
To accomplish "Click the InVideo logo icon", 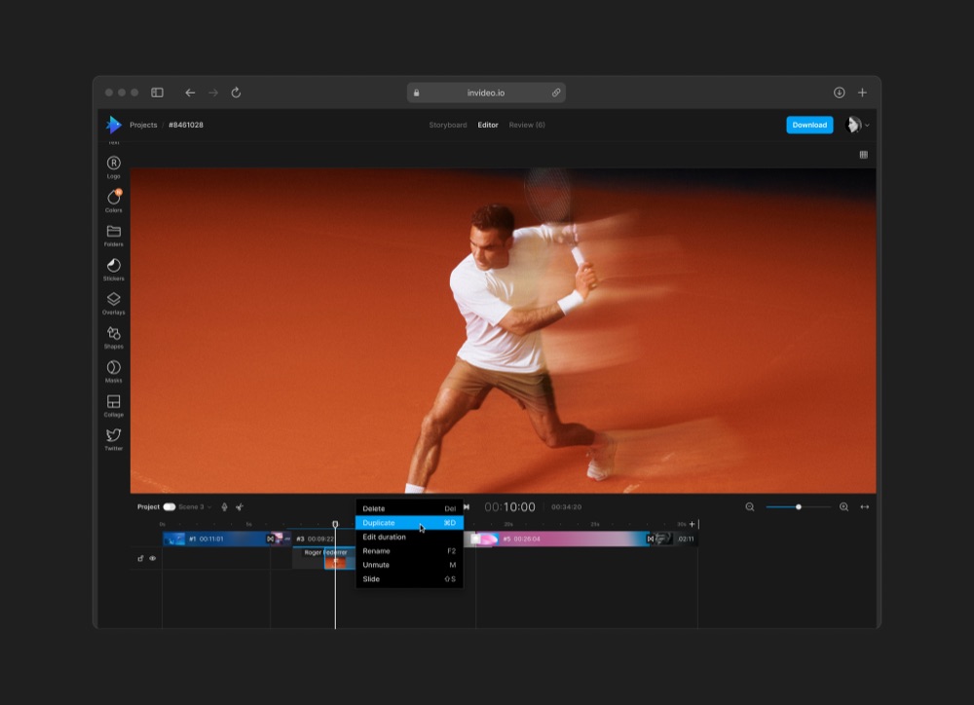I will click(x=113, y=125).
